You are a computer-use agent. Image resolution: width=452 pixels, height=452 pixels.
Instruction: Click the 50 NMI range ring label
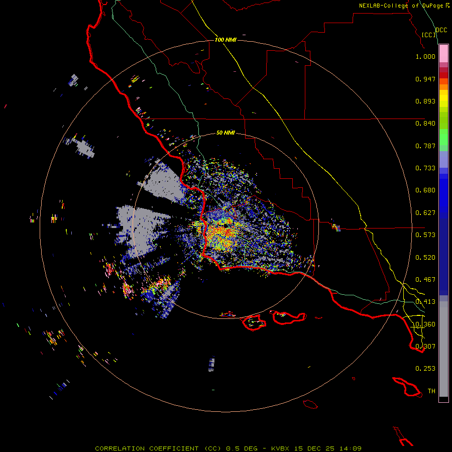coord(225,133)
